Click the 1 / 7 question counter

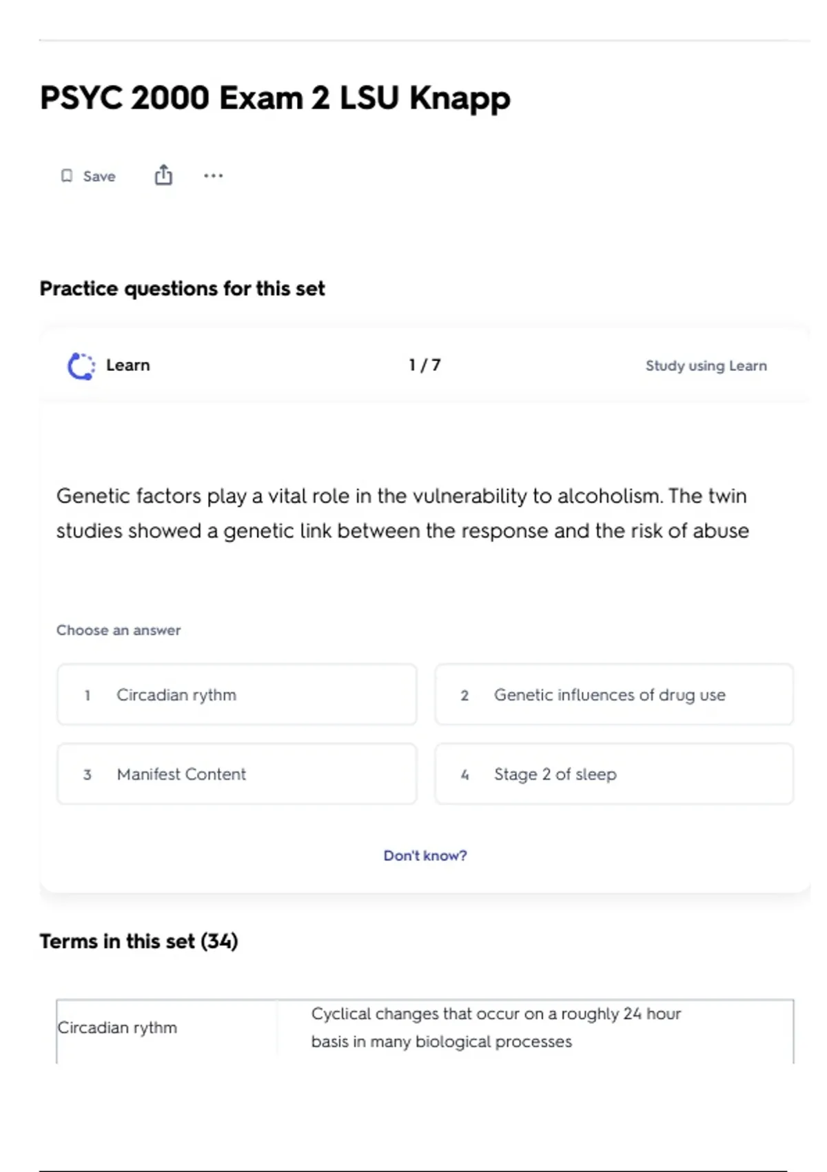(425, 365)
